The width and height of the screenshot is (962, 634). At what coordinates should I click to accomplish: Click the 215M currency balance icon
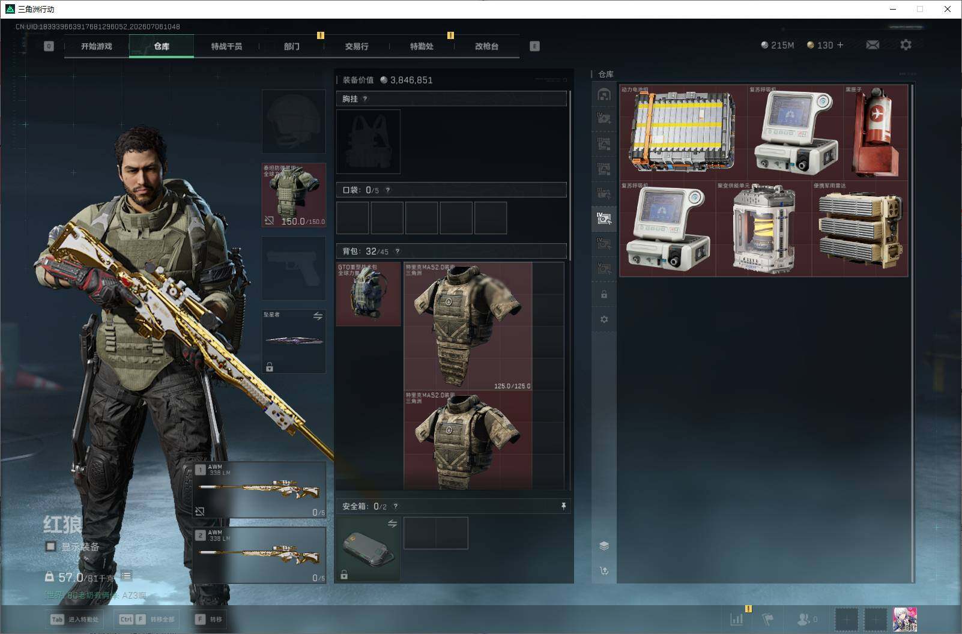click(764, 45)
